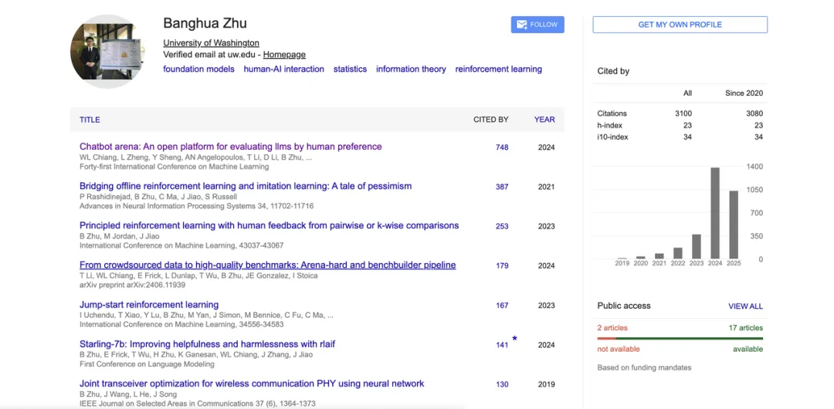
Task: Sort articles by Title column header
Action: click(x=90, y=120)
